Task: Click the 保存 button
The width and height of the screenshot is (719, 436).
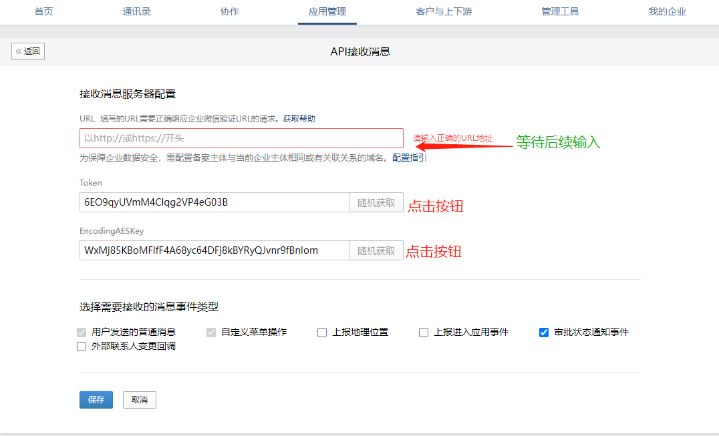Action: pos(96,400)
